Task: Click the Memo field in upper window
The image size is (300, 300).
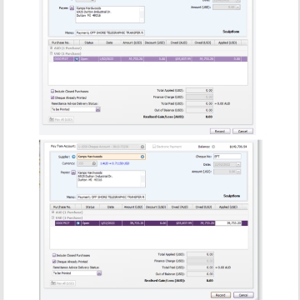Action: [x=110, y=32]
